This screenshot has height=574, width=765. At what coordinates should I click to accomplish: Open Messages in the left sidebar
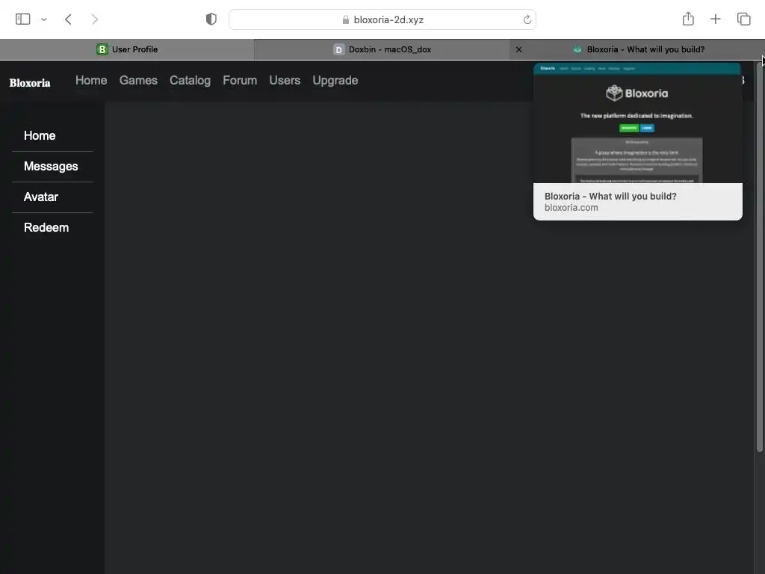pyautogui.click(x=51, y=167)
